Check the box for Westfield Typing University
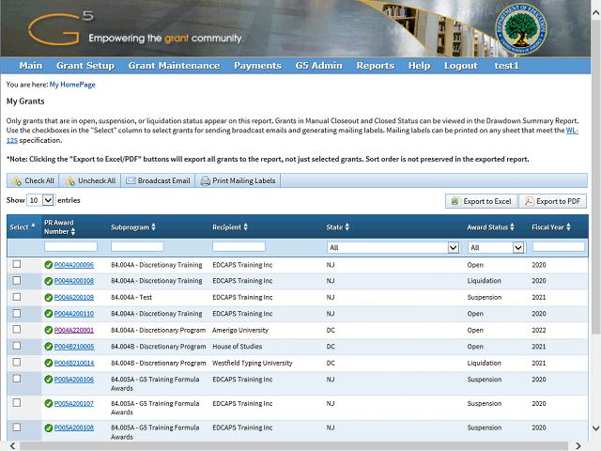The height and width of the screenshot is (451, 601). point(17,363)
